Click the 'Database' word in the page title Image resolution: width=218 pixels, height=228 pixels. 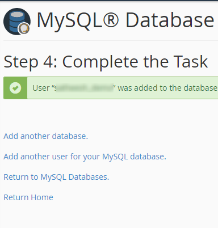tap(170, 20)
